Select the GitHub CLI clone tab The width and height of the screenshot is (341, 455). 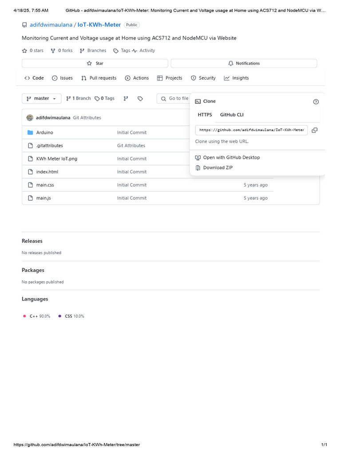click(232, 115)
